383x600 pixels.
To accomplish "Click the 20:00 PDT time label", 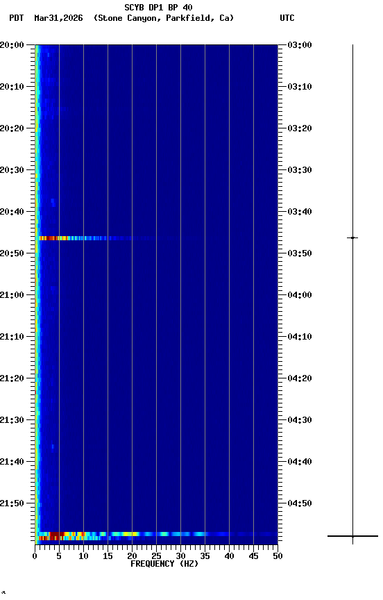I will click(x=12, y=45).
